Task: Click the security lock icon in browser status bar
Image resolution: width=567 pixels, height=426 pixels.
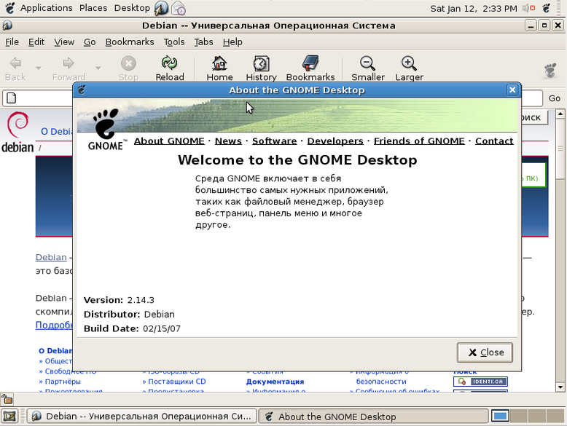Action: [x=7, y=399]
